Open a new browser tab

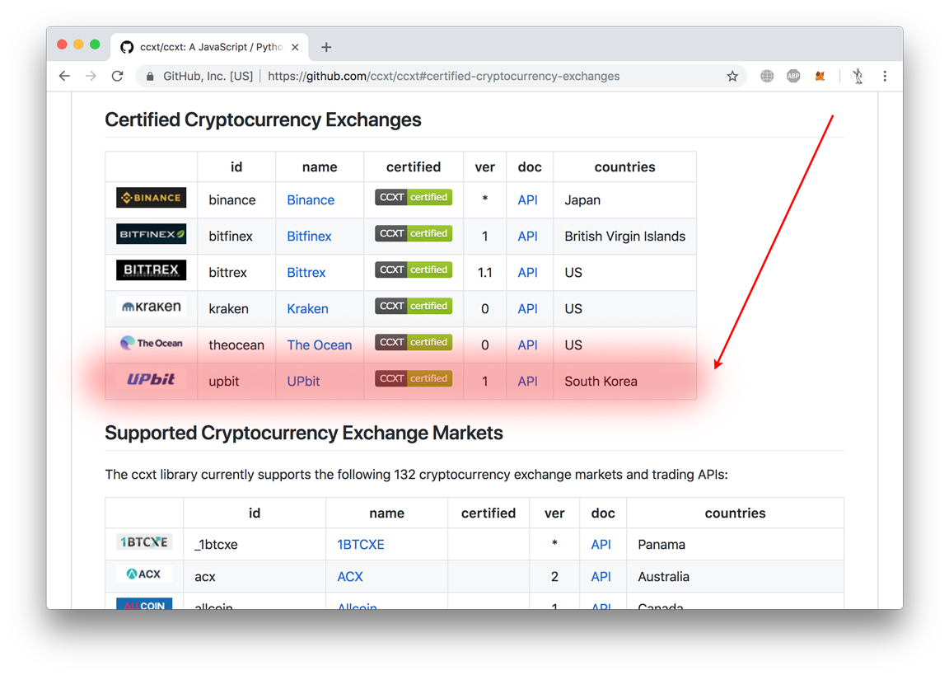[x=326, y=47]
